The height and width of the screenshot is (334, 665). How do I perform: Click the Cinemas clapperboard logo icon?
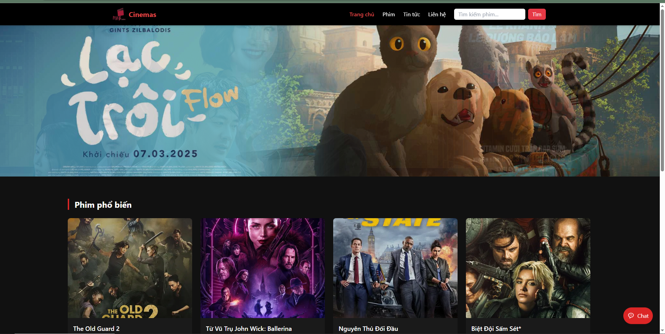[119, 14]
